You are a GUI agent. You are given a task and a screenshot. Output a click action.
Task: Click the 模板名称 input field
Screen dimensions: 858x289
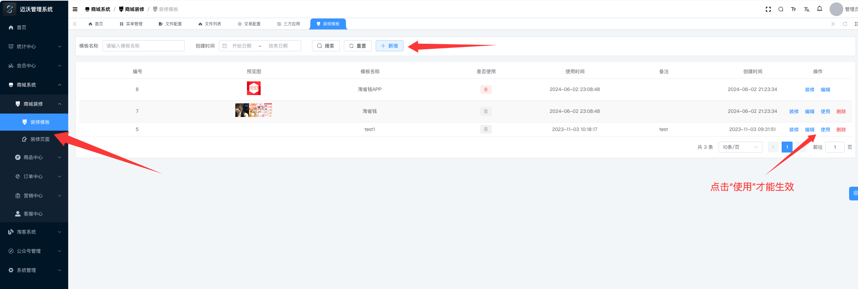point(143,46)
